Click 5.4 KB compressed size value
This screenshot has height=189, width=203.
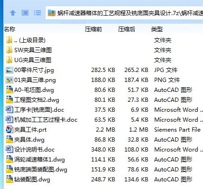(x=139, y=120)
